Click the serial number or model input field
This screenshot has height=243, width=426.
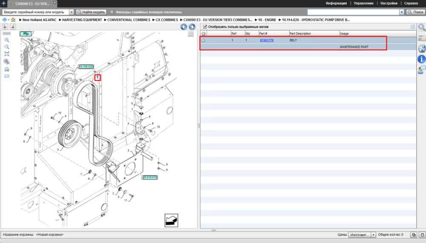pos(36,12)
